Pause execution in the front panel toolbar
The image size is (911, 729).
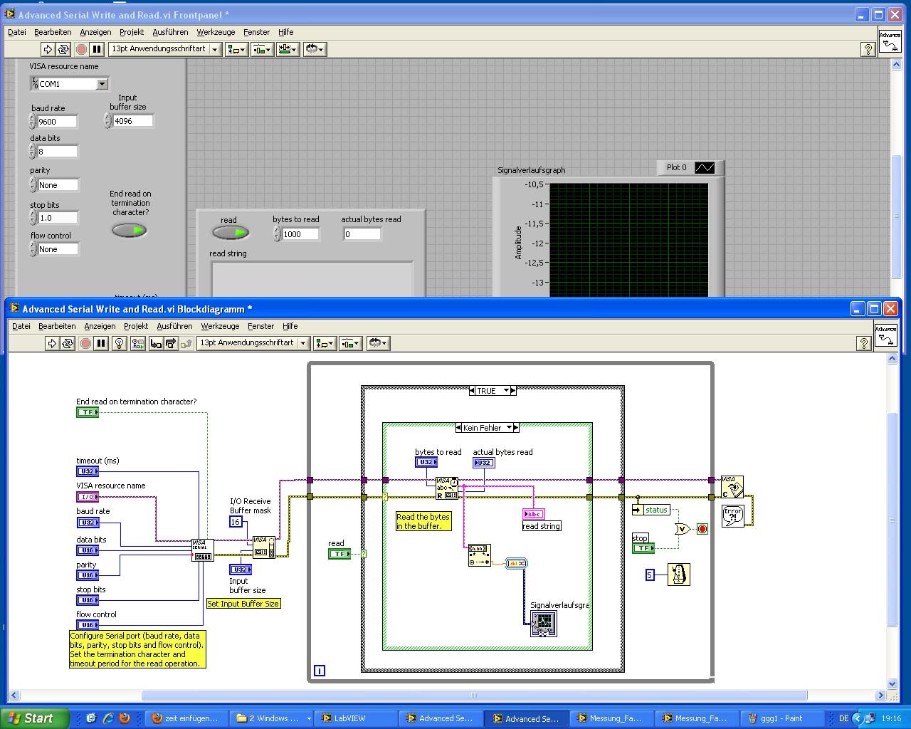97,49
